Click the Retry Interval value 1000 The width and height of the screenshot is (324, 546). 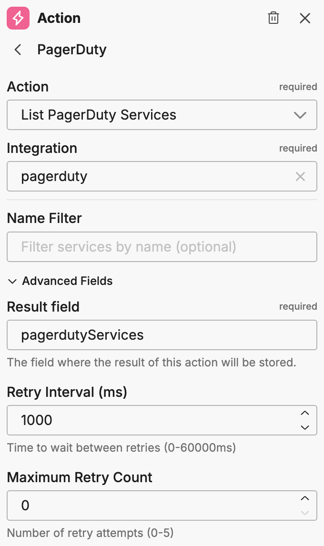tap(143, 420)
